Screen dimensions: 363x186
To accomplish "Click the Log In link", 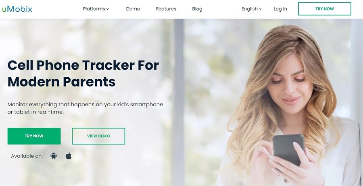I will click(280, 9).
